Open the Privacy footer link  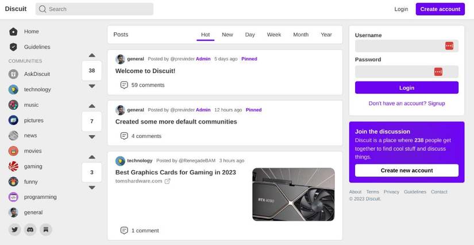click(391, 192)
